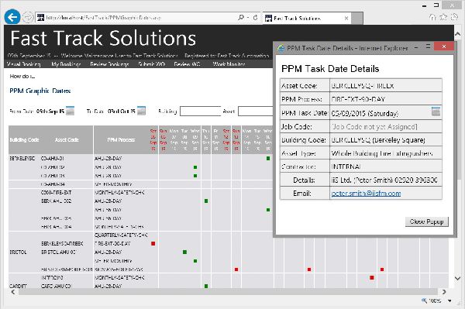Open the To Date calendar picker icon
The image size is (465, 309).
click(x=142, y=111)
